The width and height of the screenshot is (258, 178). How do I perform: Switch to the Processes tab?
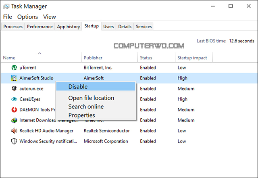pyautogui.click(x=13, y=27)
